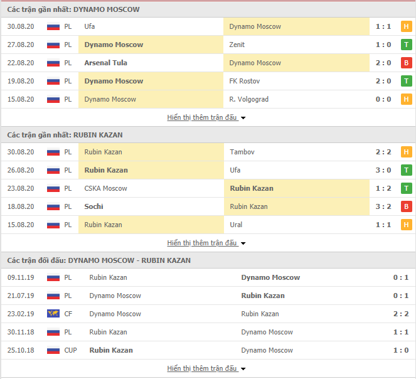This screenshot has width=416, height=379.
Task: Open the R. Volgograd team link
Action: (249, 99)
